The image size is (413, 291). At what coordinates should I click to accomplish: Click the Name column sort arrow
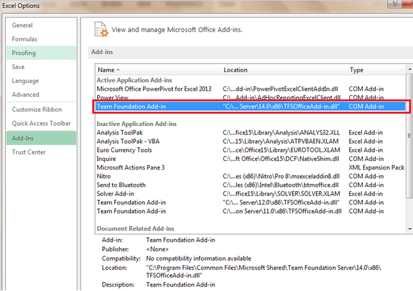(x=118, y=70)
